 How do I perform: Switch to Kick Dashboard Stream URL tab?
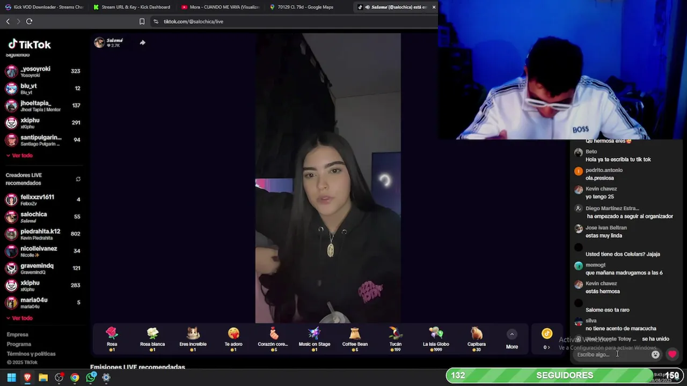131,7
